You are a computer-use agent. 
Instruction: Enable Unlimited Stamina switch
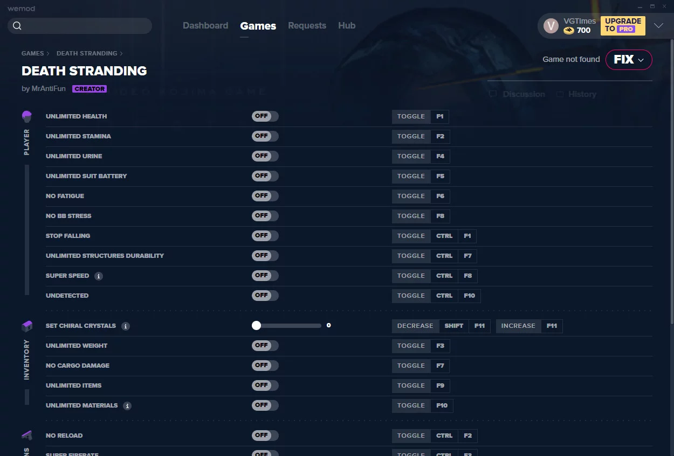(x=265, y=136)
